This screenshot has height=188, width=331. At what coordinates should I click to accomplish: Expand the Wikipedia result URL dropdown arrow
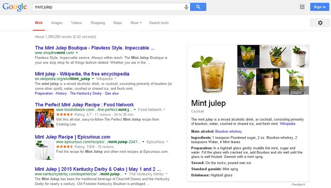(x=93, y=79)
